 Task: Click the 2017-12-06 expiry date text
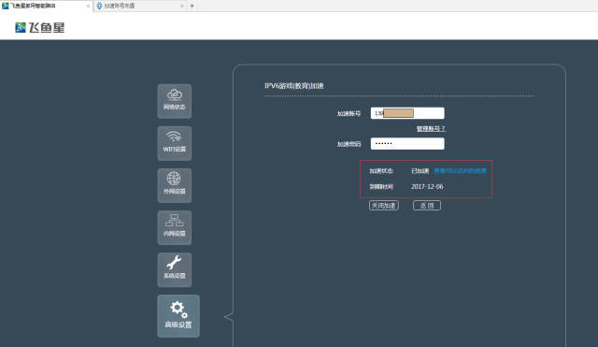tap(427, 186)
